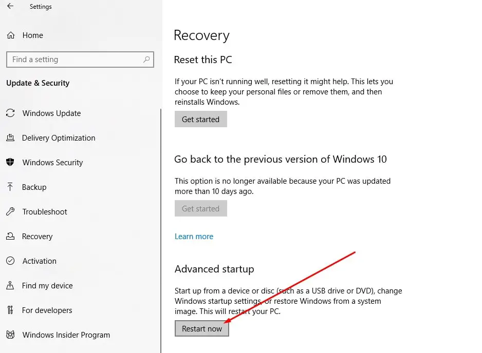Viewport: 482px width, 353px height.
Task: Focus the Find a setting search box
Action: point(75,60)
